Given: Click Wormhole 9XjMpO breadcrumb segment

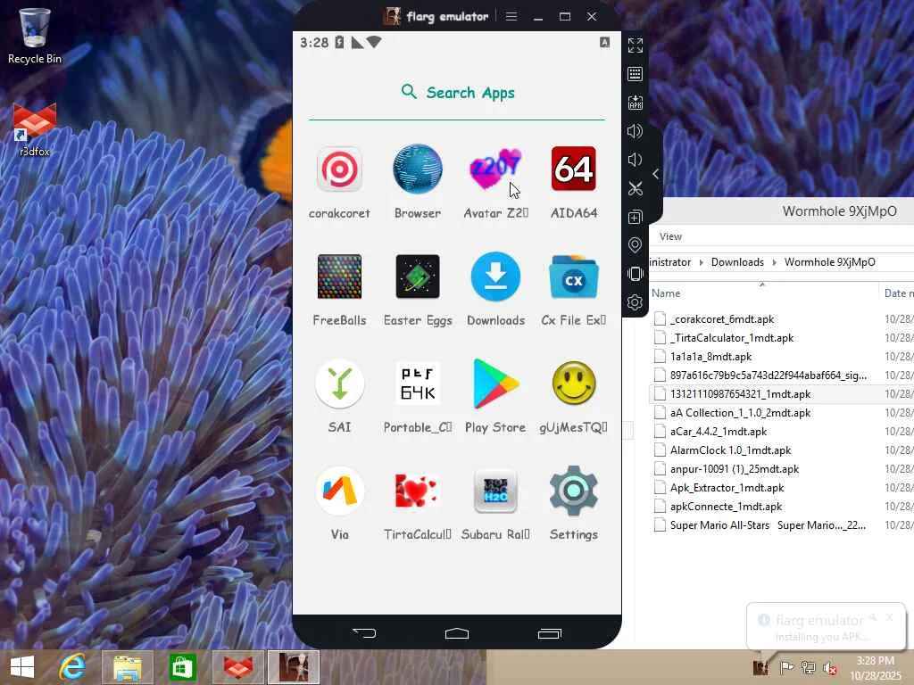Looking at the screenshot, I should pyautogui.click(x=829, y=262).
